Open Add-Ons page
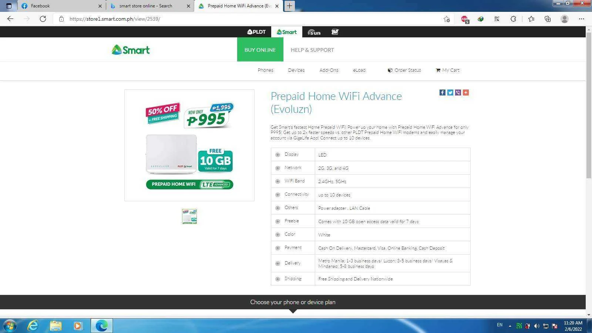 [329, 70]
